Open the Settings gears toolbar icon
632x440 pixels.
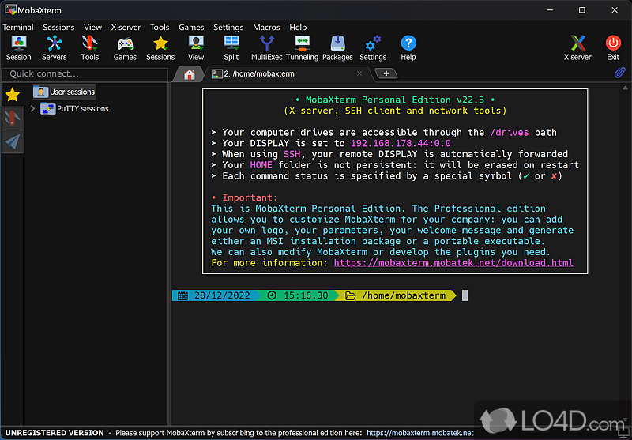click(373, 47)
